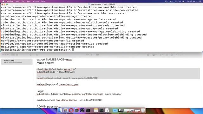Open Spotlight search in menu bar

click(x=180, y=1)
